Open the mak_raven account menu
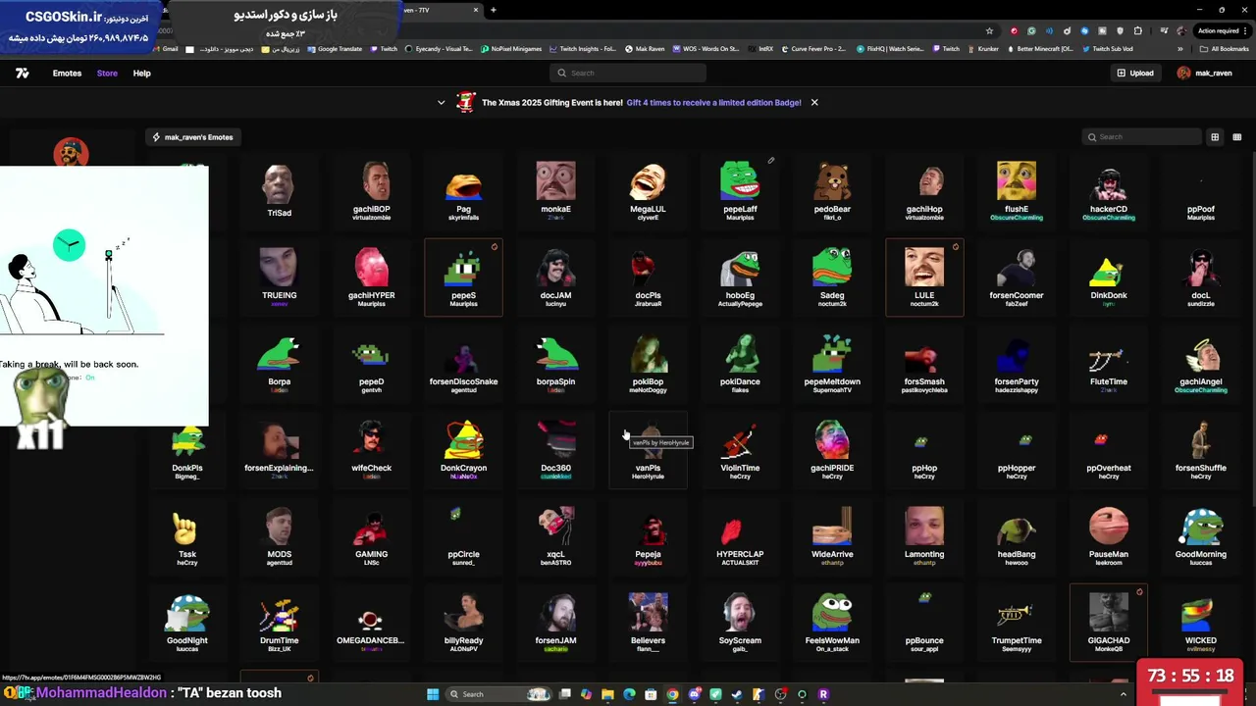 (x=1204, y=73)
